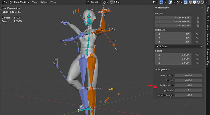Click the pole_viz value field
Screen dimensions: 210x115
coord(189,90)
